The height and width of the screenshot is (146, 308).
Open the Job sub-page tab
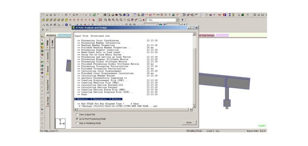[52, 42]
